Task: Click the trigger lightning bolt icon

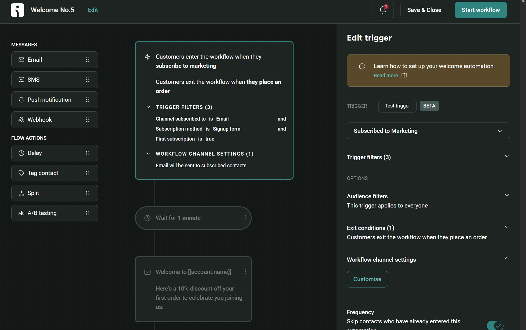Action: 147,57
